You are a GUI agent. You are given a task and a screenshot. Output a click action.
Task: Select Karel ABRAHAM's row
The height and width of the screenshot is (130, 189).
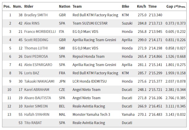click(x=37, y=89)
